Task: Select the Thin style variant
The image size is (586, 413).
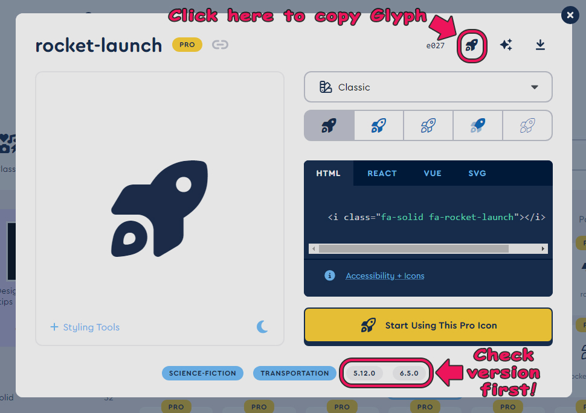Action: pyautogui.click(x=527, y=125)
